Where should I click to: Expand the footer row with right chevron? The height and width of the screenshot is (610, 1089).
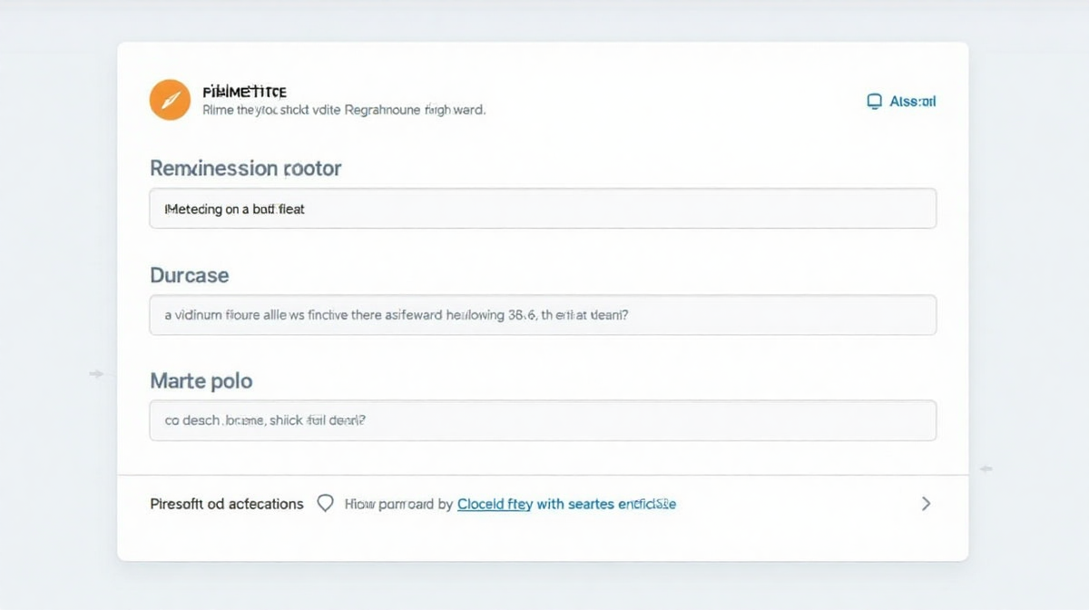coord(926,504)
